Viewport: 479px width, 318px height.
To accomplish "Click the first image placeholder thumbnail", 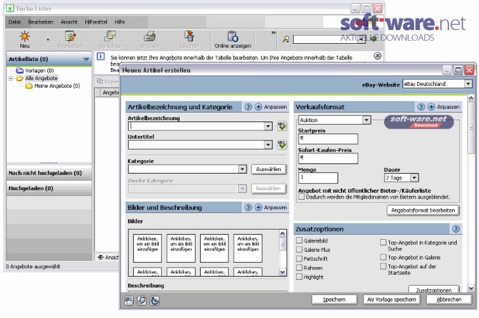I will pos(148,248).
